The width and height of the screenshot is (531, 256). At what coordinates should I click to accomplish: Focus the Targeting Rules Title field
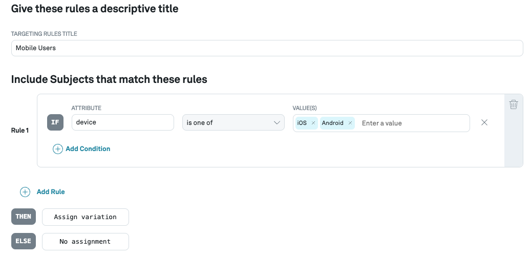(x=267, y=48)
